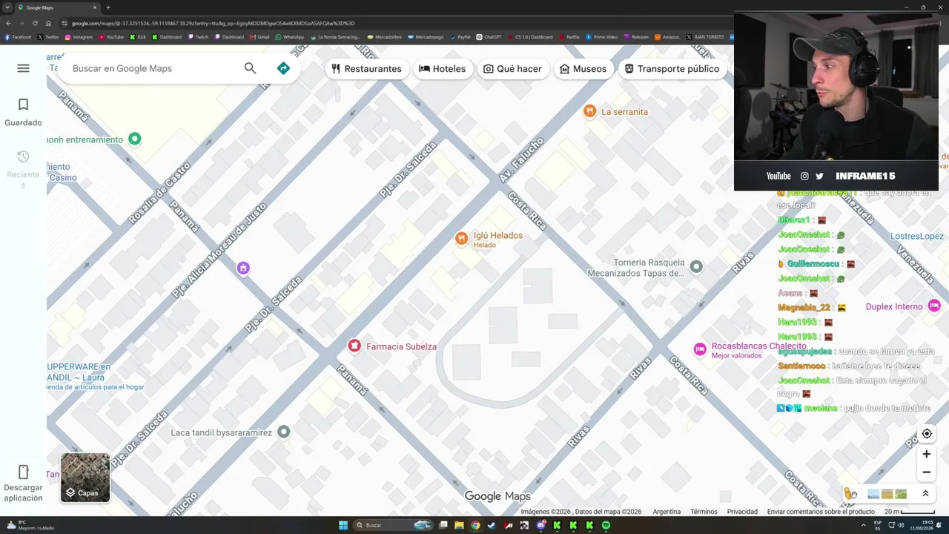Click the search magnifier icon
949x534 pixels.
[x=250, y=68]
